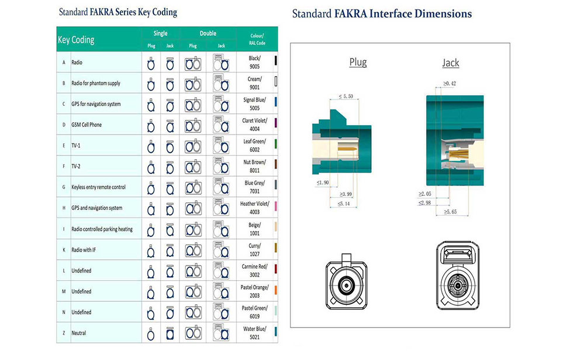Click single jack icon for GPS for navigation system
This screenshot has width=567, height=351.
(x=170, y=105)
